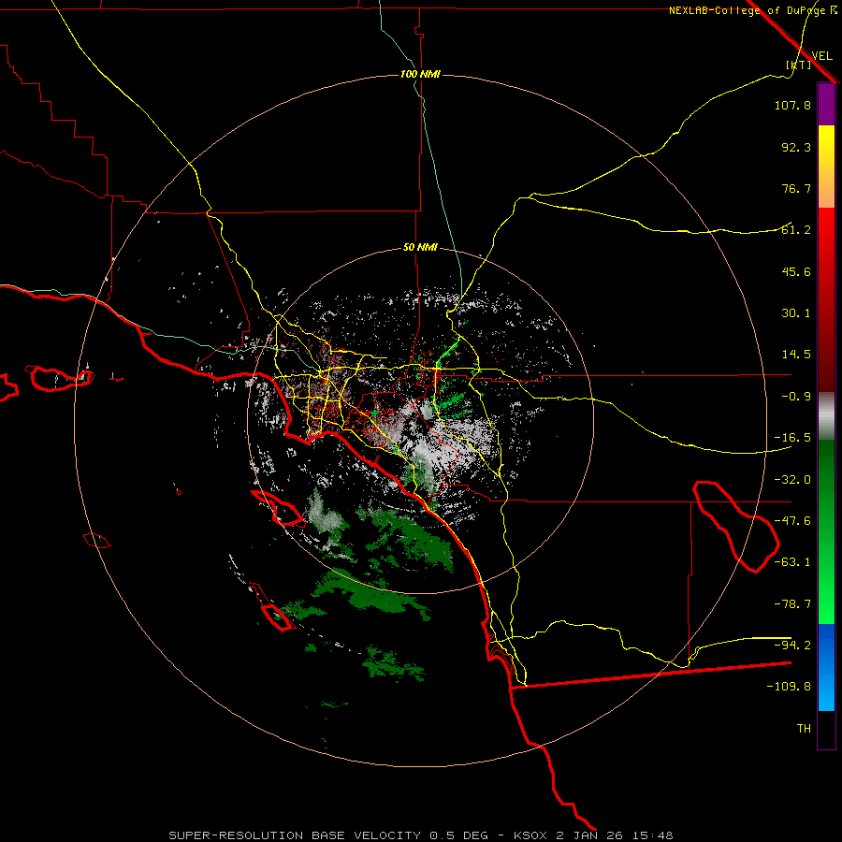Click the gray segment of the color bar
The width and height of the screenshot is (842, 842).
tap(826, 416)
